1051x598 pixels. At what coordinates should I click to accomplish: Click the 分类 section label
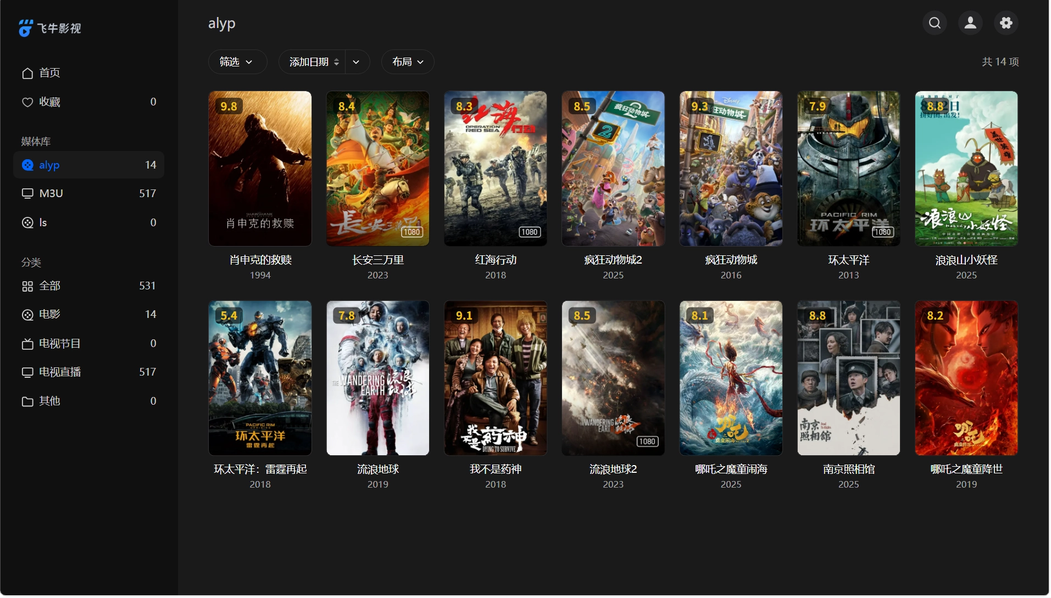(x=31, y=262)
